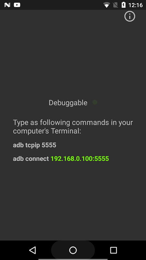Toggle the status dot beside Debuggable
The height and width of the screenshot is (260, 146).
pyautogui.click(x=95, y=102)
